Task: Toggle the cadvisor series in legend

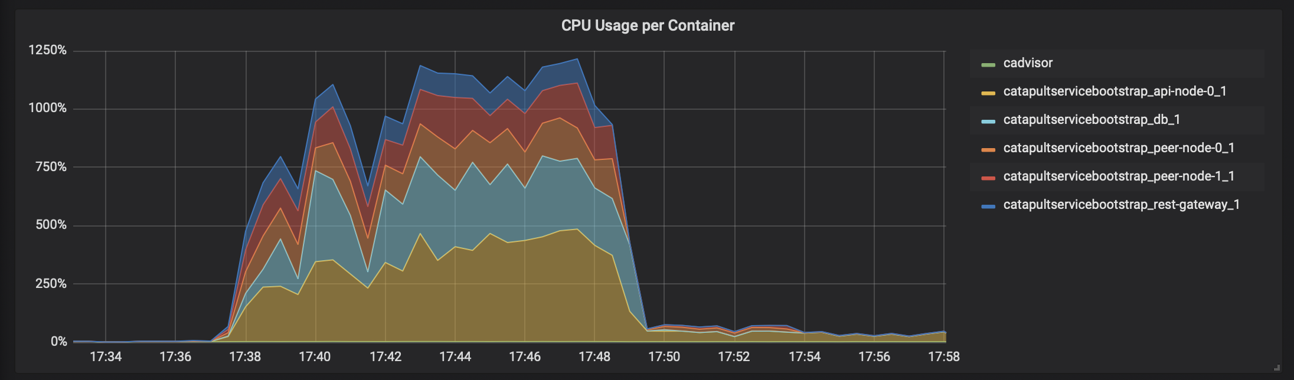Action: (x=1028, y=63)
